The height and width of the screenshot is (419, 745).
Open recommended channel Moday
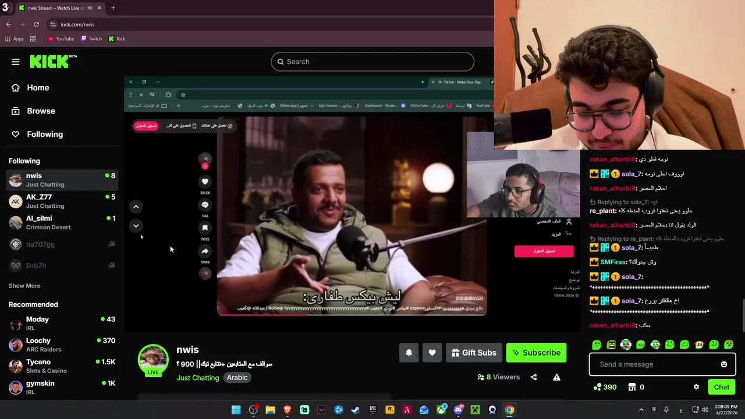[x=62, y=324]
